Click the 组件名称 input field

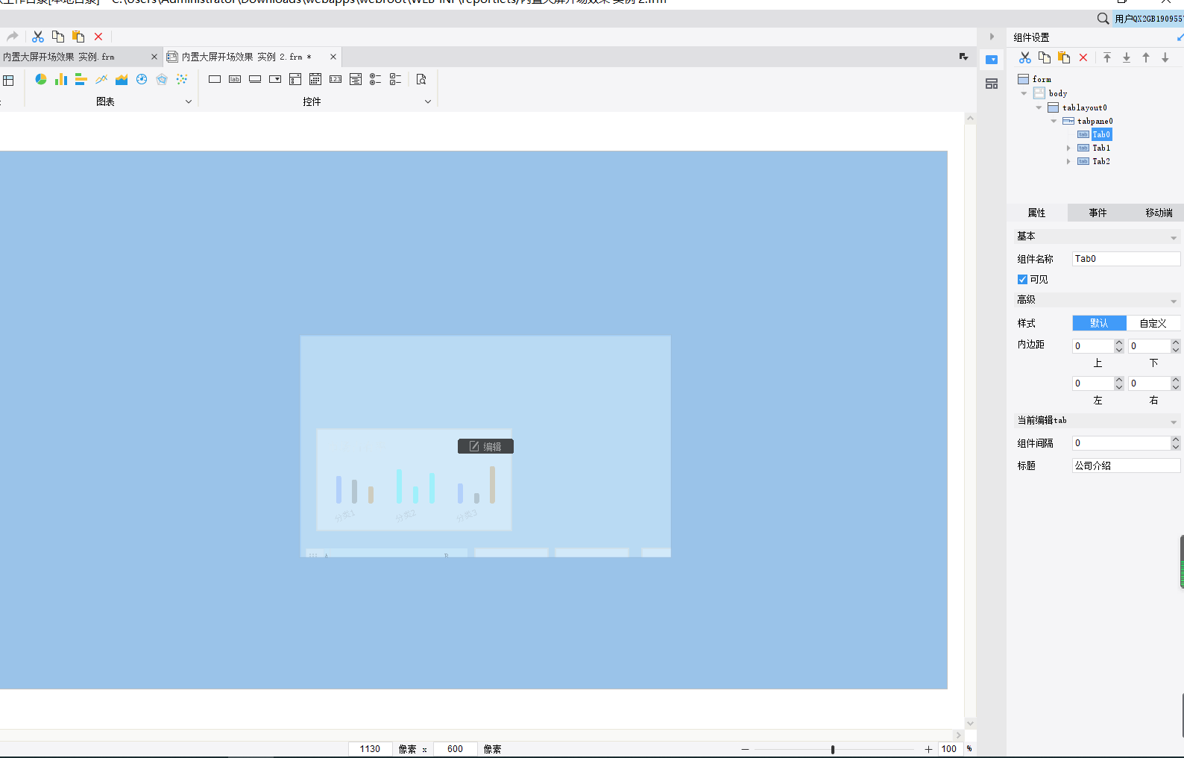[x=1127, y=259]
